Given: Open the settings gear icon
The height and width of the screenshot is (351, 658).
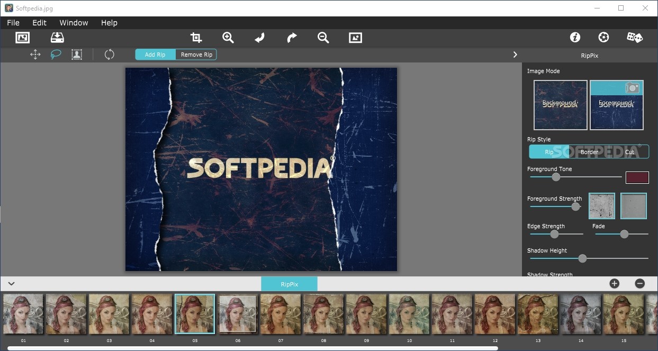Looking at the screenshot, I should 603,37.
